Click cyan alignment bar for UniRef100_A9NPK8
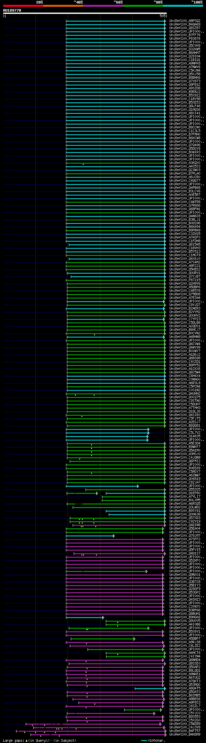The image size is (206, 743). click(x=116, y=64)
